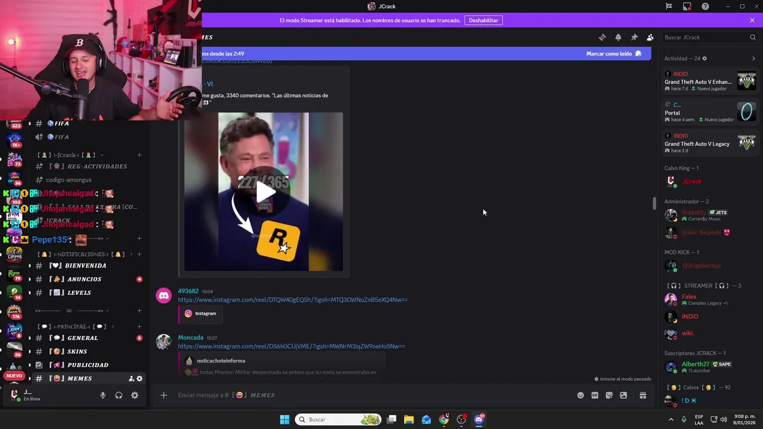This screenshot has width=763, height=429.
Task: Click the plus attach button in message bar
Action: pos(163,395)
